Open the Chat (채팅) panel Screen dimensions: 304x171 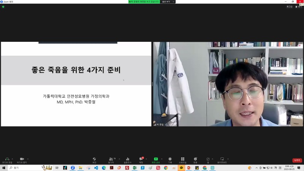[x=141, y=160]
